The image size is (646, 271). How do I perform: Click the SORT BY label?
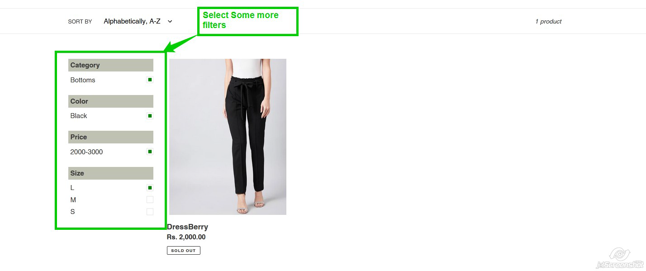80,22
